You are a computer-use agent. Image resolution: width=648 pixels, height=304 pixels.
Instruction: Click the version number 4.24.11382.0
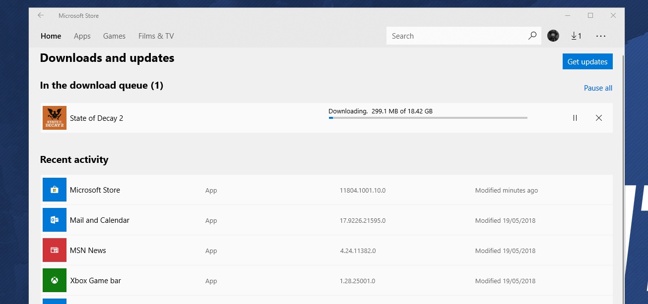click(358, 251)
